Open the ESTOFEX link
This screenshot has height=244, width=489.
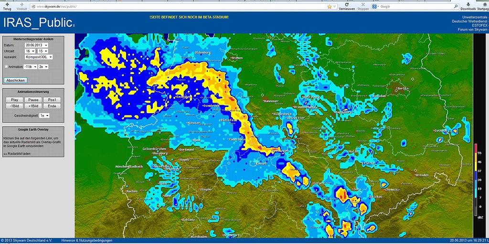(x=479, y=25)
